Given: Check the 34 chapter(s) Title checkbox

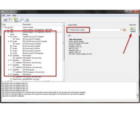Looking at the screenshot, I should click(x=8, y=30).
